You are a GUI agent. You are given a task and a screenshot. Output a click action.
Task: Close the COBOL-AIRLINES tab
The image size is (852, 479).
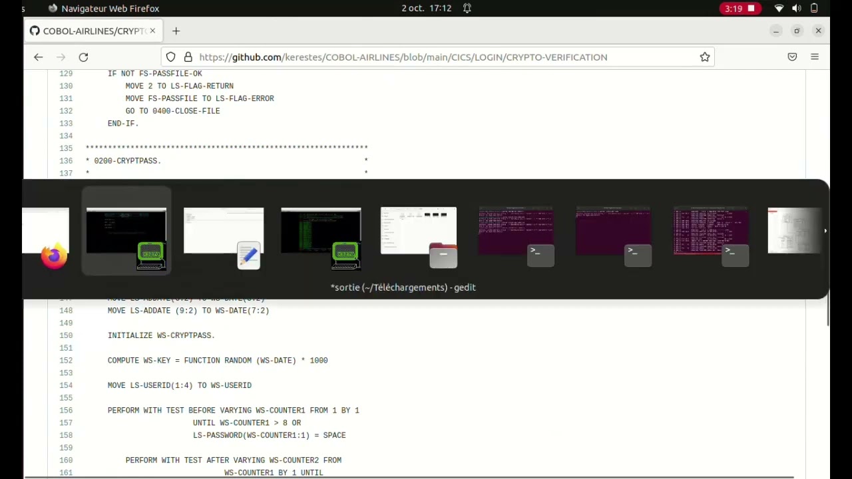coord(152,31)
